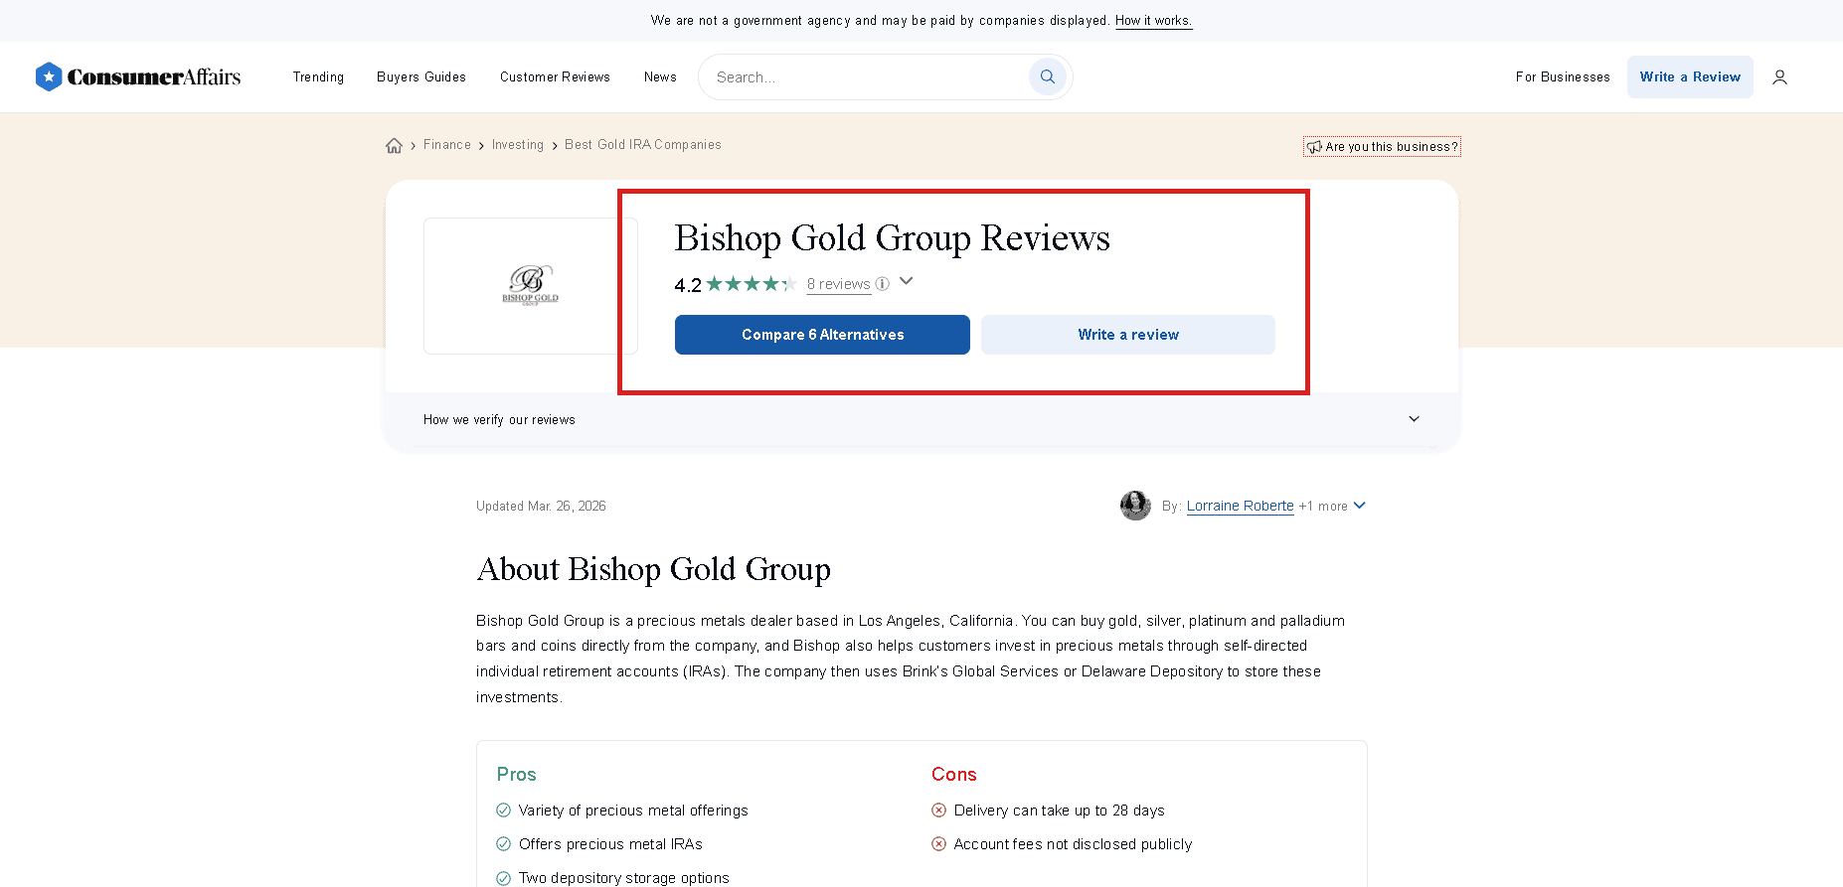Expand the rating breakdown chevron

click(906, 281)
